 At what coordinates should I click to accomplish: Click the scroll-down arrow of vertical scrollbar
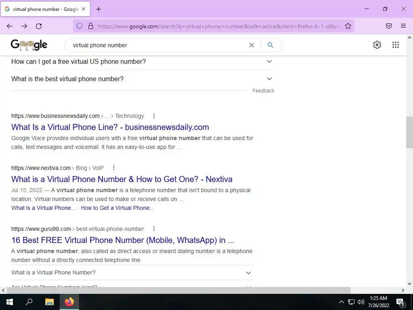410,284
